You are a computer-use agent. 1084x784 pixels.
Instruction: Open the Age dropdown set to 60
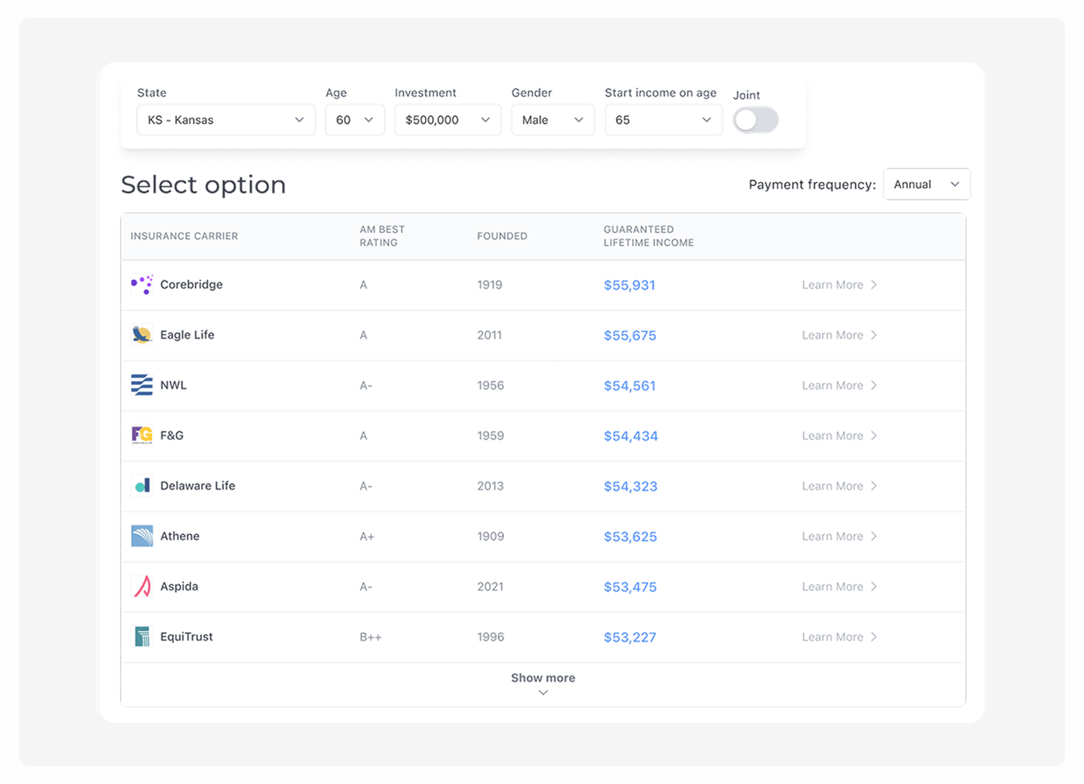coord(355,120)
